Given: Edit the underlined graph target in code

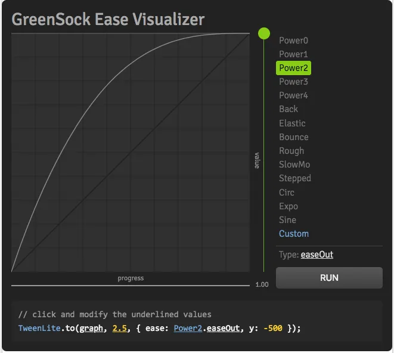Looking at the screenshot, I should pos(91,329).
